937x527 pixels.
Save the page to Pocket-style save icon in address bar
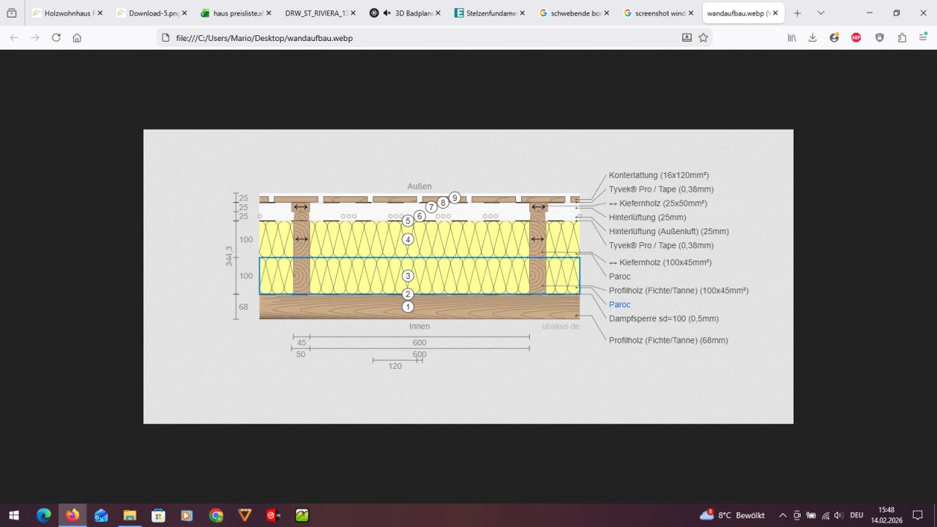687,37
